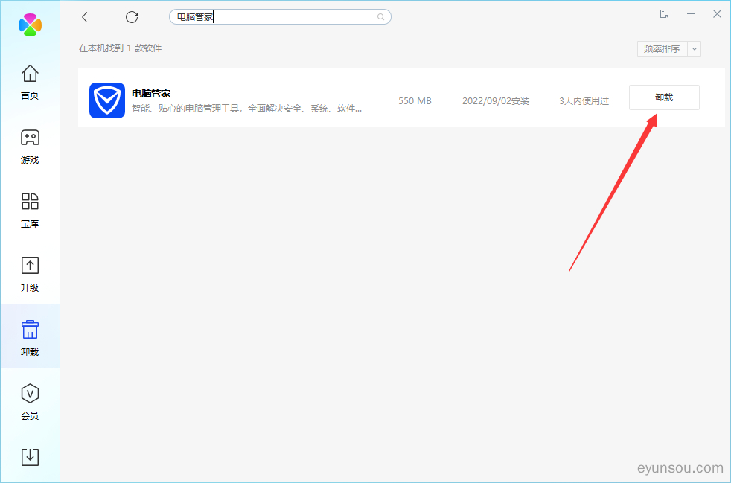The width and height of the screenshot is (731, 483).
Task: Open the 升级 upgrade section
Action: tap(30, 274)
